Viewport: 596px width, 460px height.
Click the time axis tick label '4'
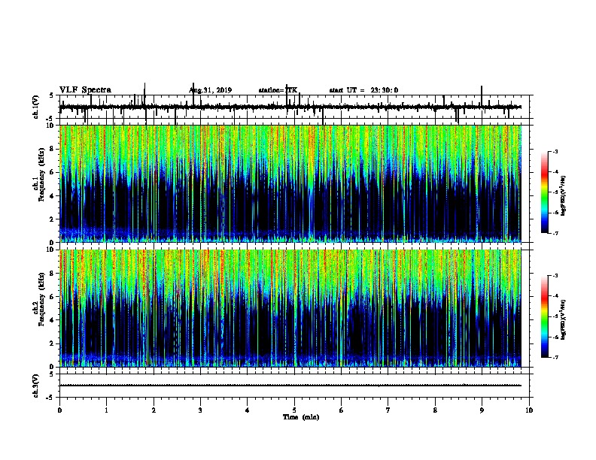[248, 410]
